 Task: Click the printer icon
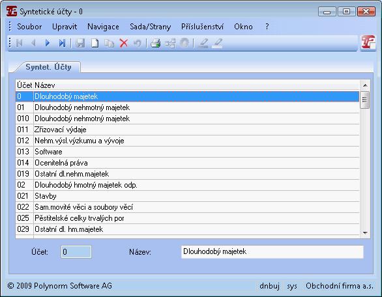coord(155,43)
